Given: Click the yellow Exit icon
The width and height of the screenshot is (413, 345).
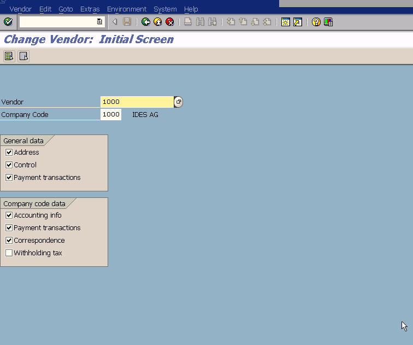Looking at the screenshot, I should [x=157, y=22].
